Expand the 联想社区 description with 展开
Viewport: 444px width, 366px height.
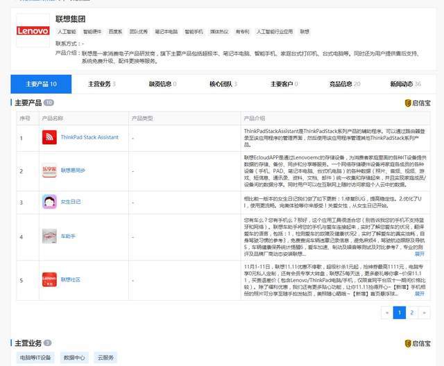[420, 294]
